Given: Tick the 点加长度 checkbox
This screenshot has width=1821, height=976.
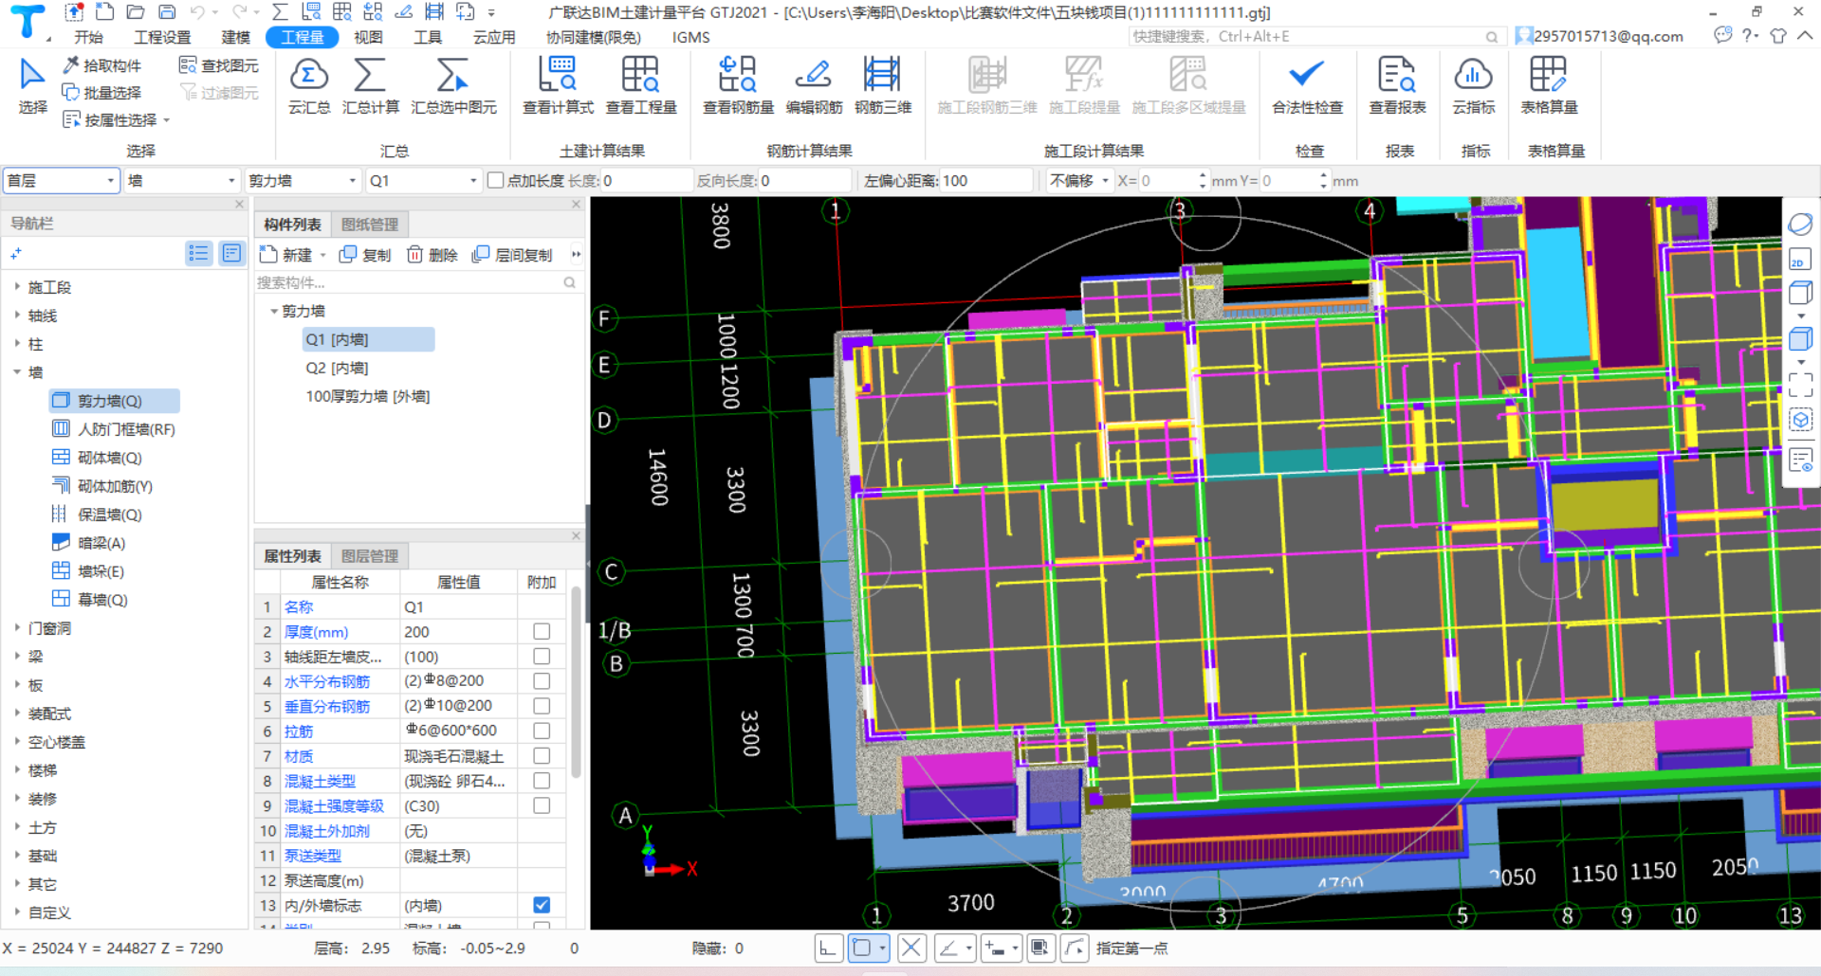Looking at the screenshot, I should 495,180.
